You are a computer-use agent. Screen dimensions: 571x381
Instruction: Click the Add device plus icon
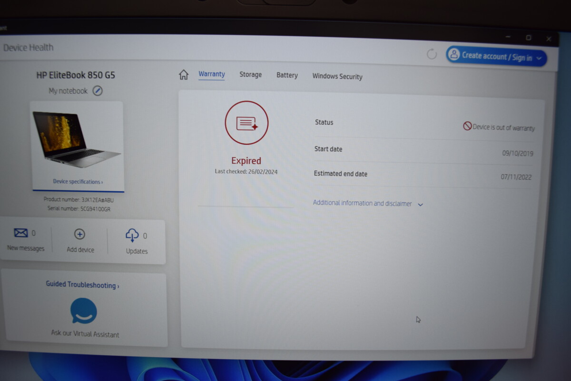pyautogui.click(x=79, y=234)
